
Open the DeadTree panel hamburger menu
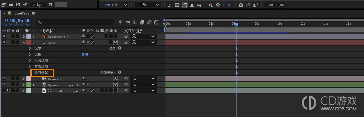point(33,13)
